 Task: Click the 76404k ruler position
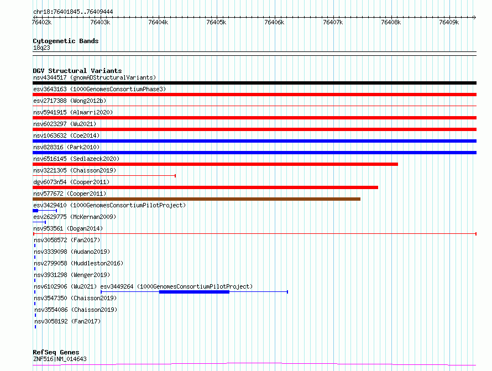[x=159, y=22]
